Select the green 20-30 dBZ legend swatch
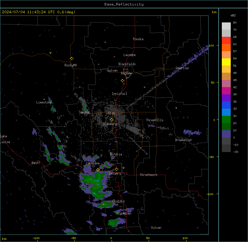 pyautogui.click(x=226, y=120)
